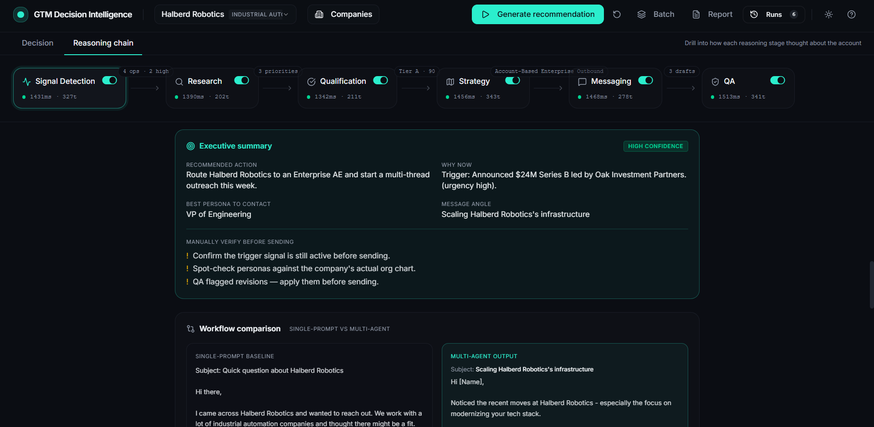874x427 pixels.
Task: Click the Workflow comparison branch icon
Action: tap(191, 329)
